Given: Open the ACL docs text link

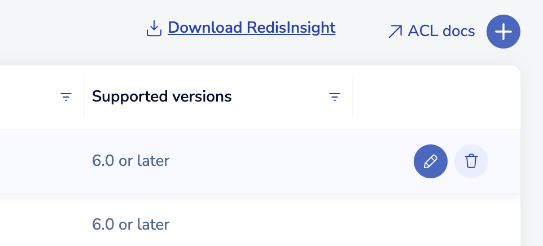Looking at the screenshot, I should click(441, 32).
